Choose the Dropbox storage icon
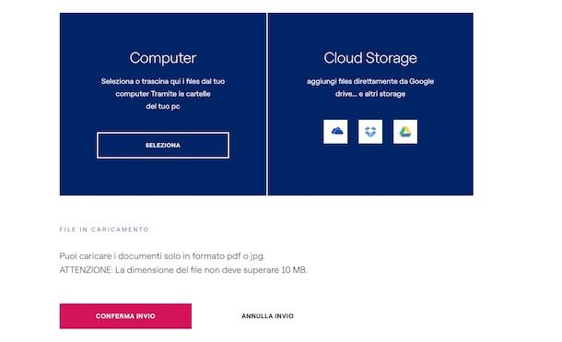This screenshot has width=562, height=342. 370,132
